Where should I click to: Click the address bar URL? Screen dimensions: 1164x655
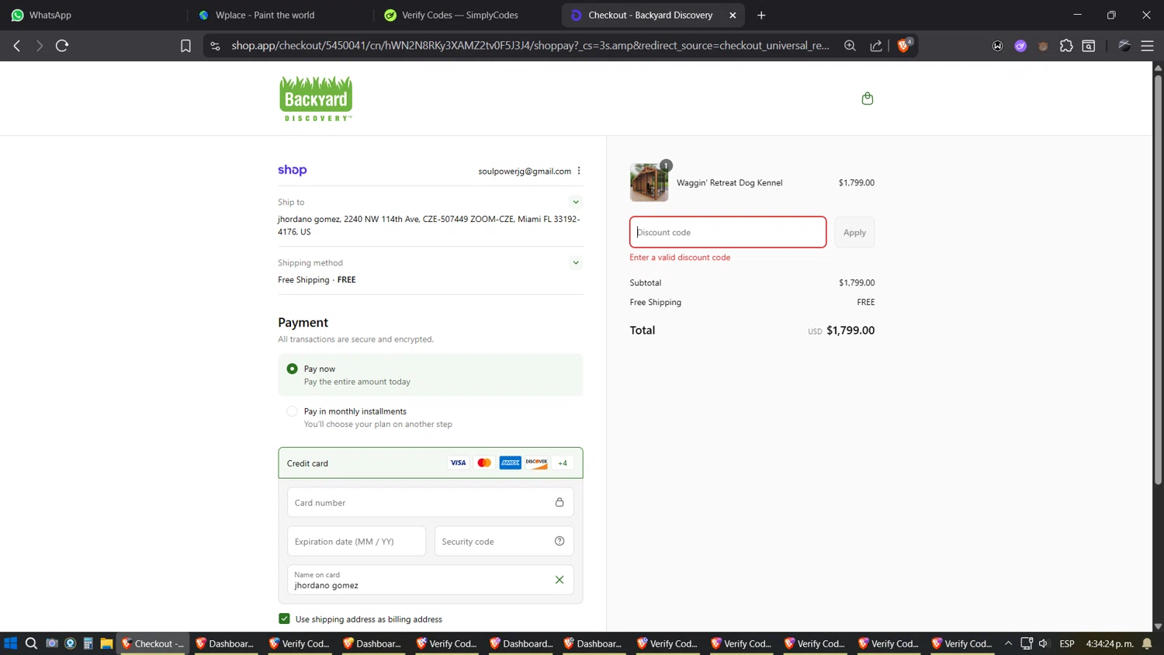click(x=530, y=46)
